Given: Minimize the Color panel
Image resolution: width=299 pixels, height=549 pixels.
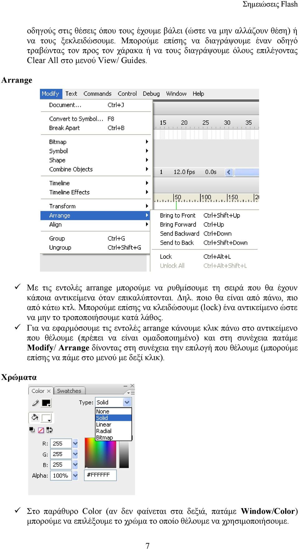Looking at the screenshot, I should [x=126, y=386].
